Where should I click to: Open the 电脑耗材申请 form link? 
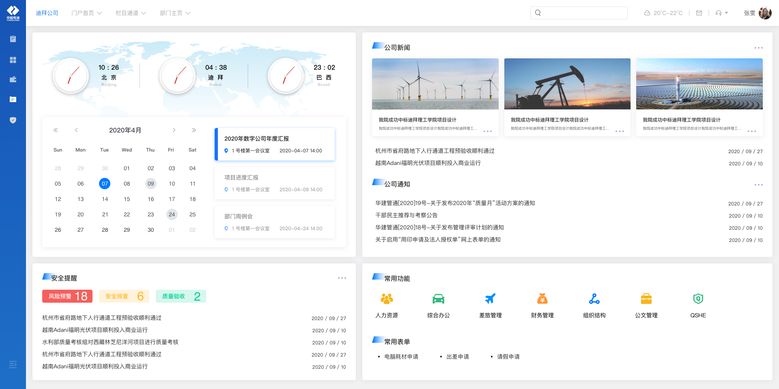tap(401, 357)
